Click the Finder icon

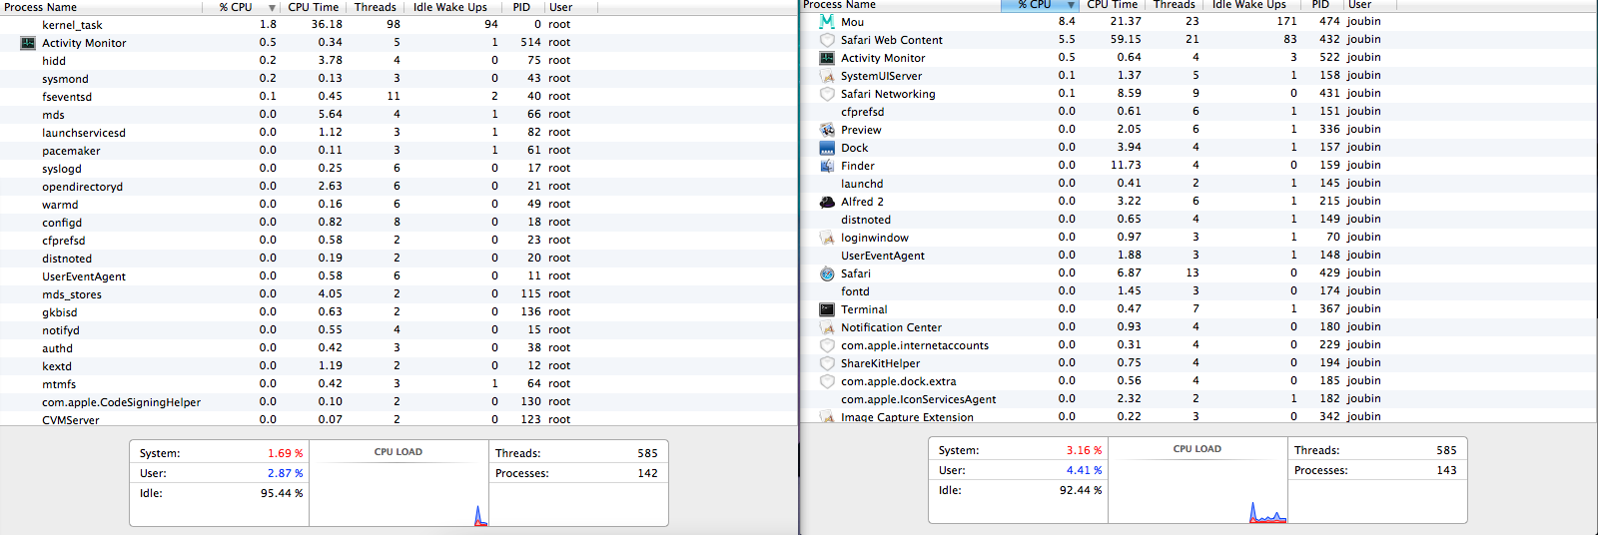(x=827, y=166)
